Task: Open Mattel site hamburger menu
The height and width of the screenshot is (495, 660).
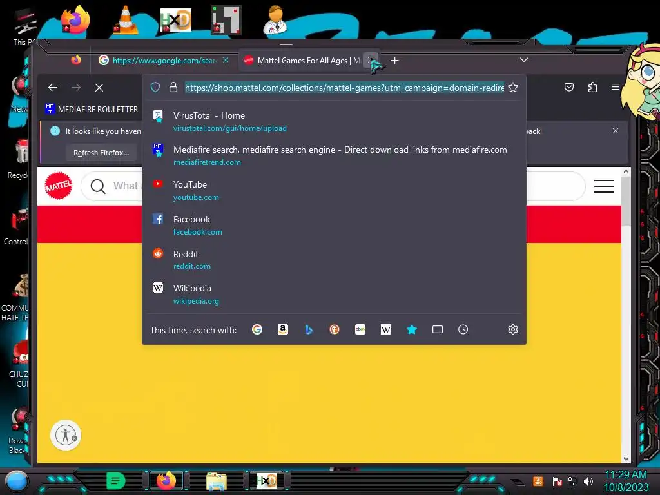Action: coord(603,186)
